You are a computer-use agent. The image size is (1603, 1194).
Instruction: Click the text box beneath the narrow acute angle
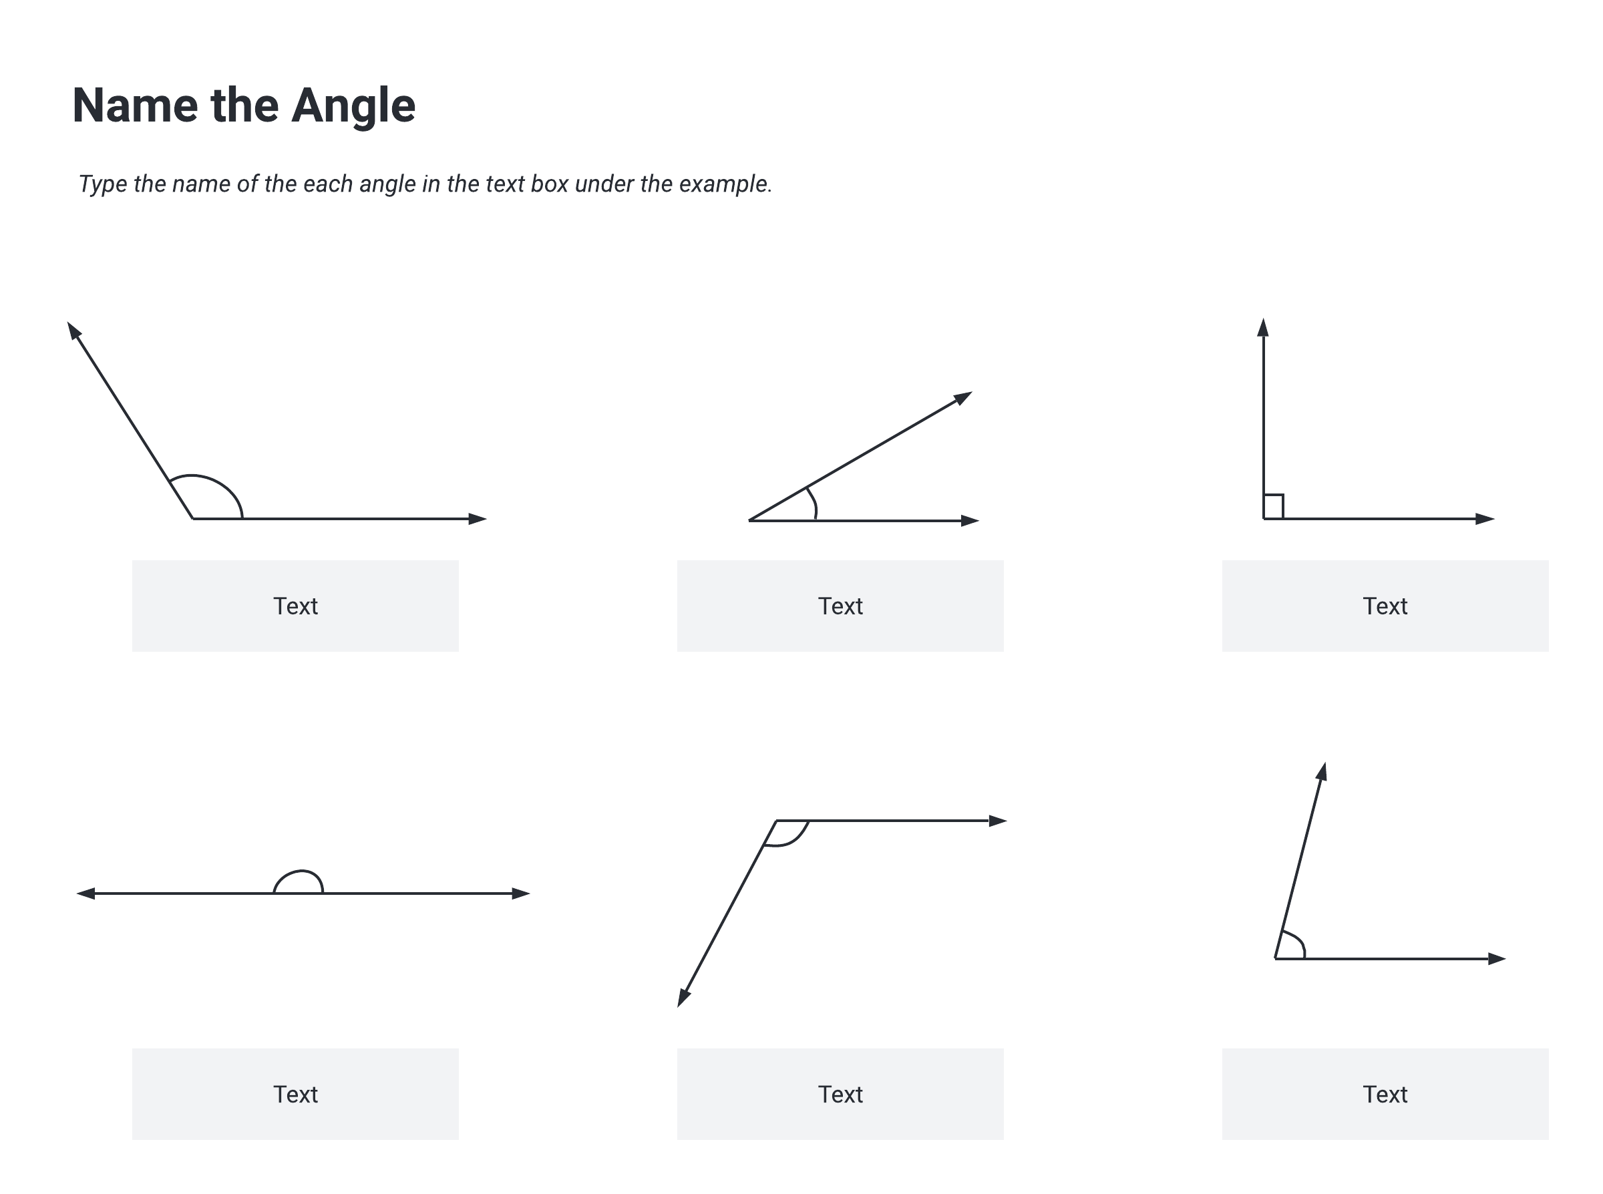pos(840,606)
